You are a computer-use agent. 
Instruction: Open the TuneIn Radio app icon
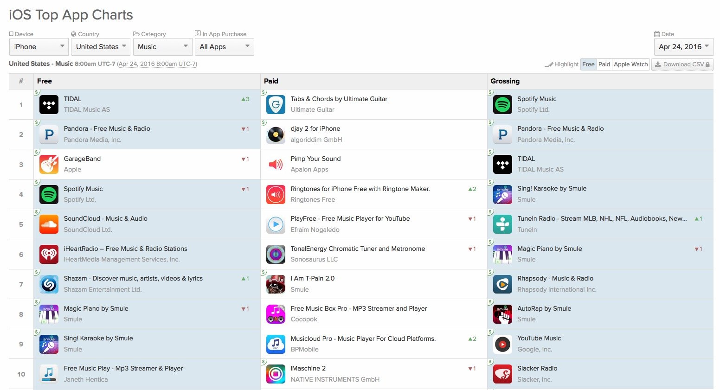[x=502, y=224]
